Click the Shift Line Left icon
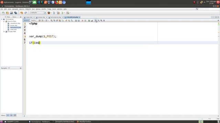The width and height of the screenshot is (220, 123). click(x=76, y=20)
